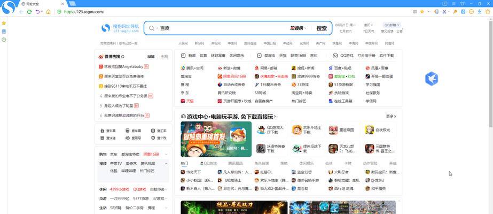The width and height of the screenshot is (493, 214).
Task: Select the 微博 hot search tab
Action: tap(151, 57)
